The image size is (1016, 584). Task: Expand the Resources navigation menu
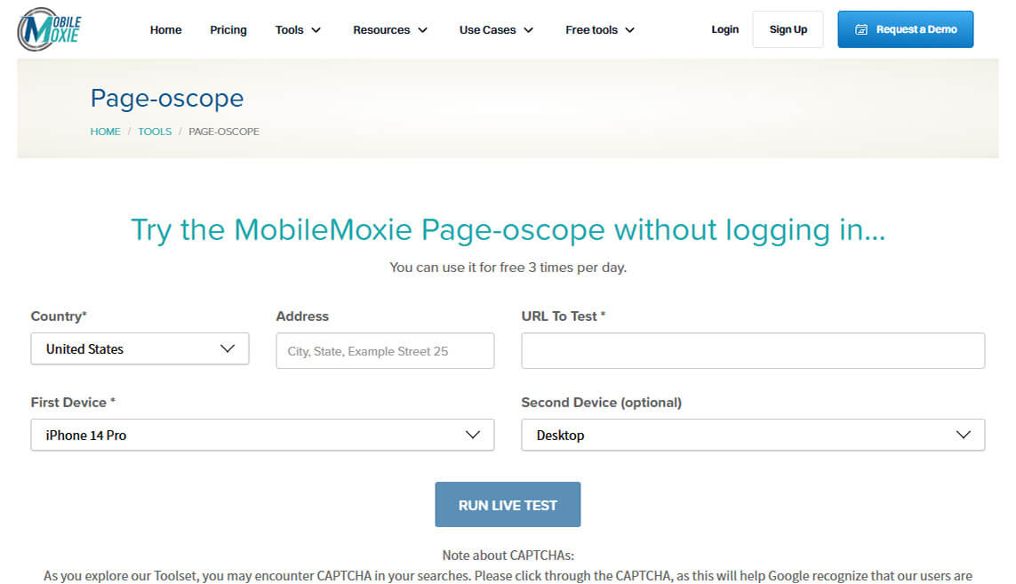[390, 30]
